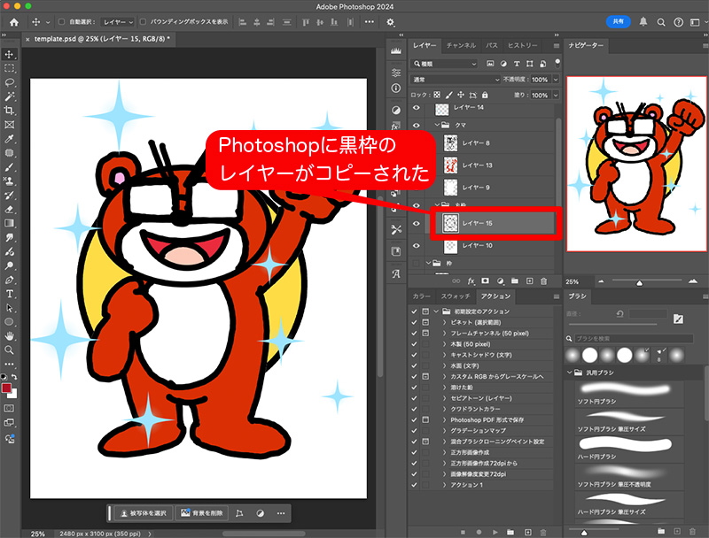The width and height of the screenshot is (709, 538).
Task: Toggle visibility of レイヤー 15
Action: click(x=415, y=223)
